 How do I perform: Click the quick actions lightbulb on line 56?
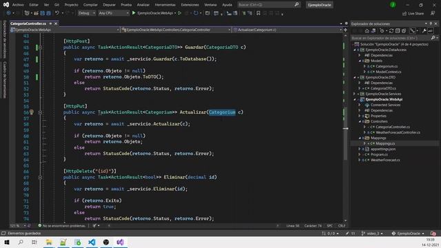click(x=32, y=112)
